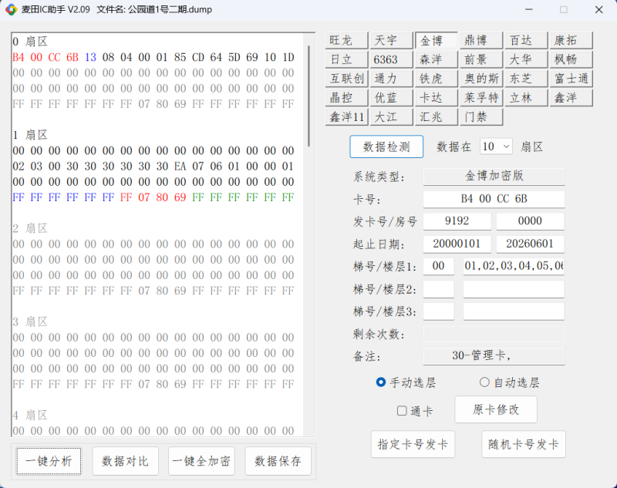Screen dimensions: 617x488
Task: Choose the 通力 system button
Action: coord(392,79)
